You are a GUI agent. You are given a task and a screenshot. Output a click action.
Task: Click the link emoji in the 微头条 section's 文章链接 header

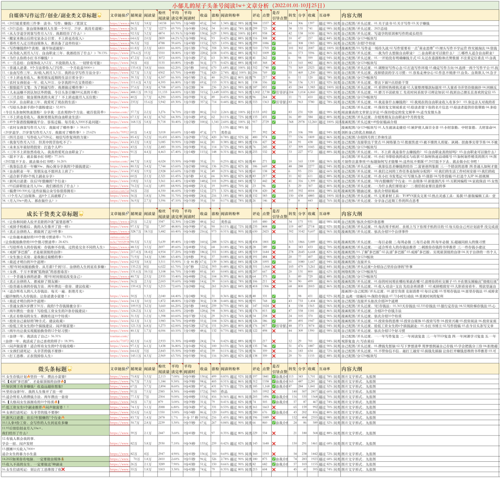coord(127,369)
